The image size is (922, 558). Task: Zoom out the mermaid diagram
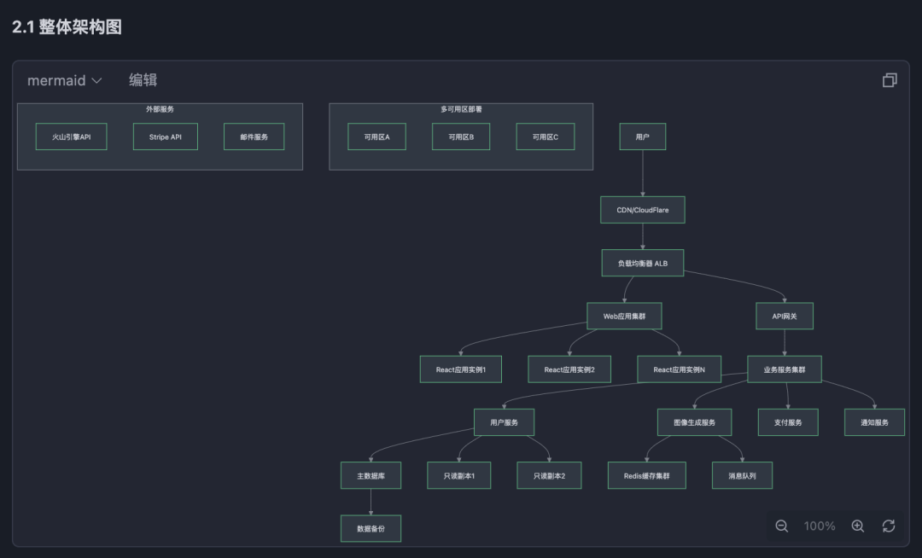pyautogui.click(x=781, y=526)
